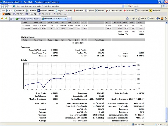The image size is (168, 126).
Task: Switch to Trading System Using Relativ... tab
Action: [x=28, y=19]
